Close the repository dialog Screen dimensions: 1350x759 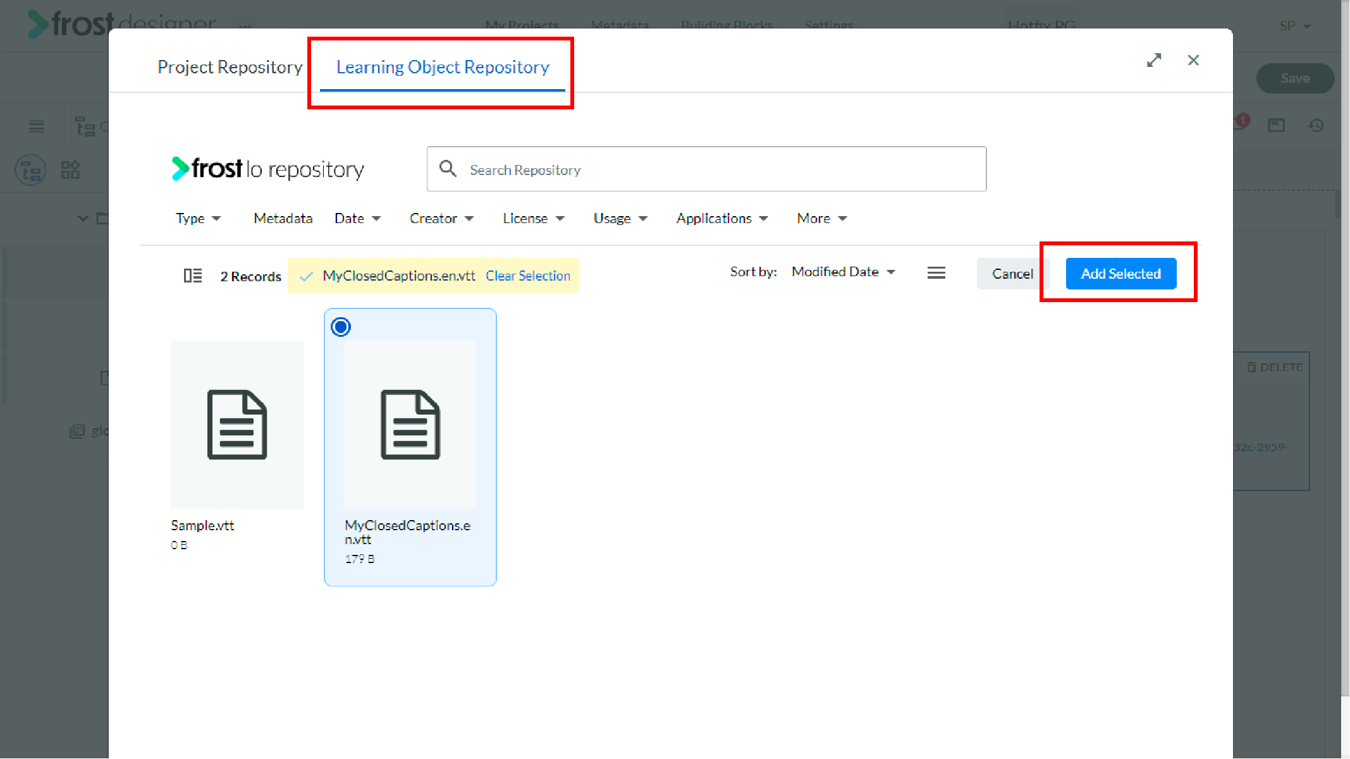tap(1193, 60)
